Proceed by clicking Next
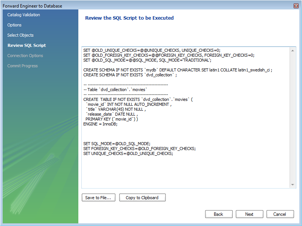This screenshot has height=226, width=302. 249,214
